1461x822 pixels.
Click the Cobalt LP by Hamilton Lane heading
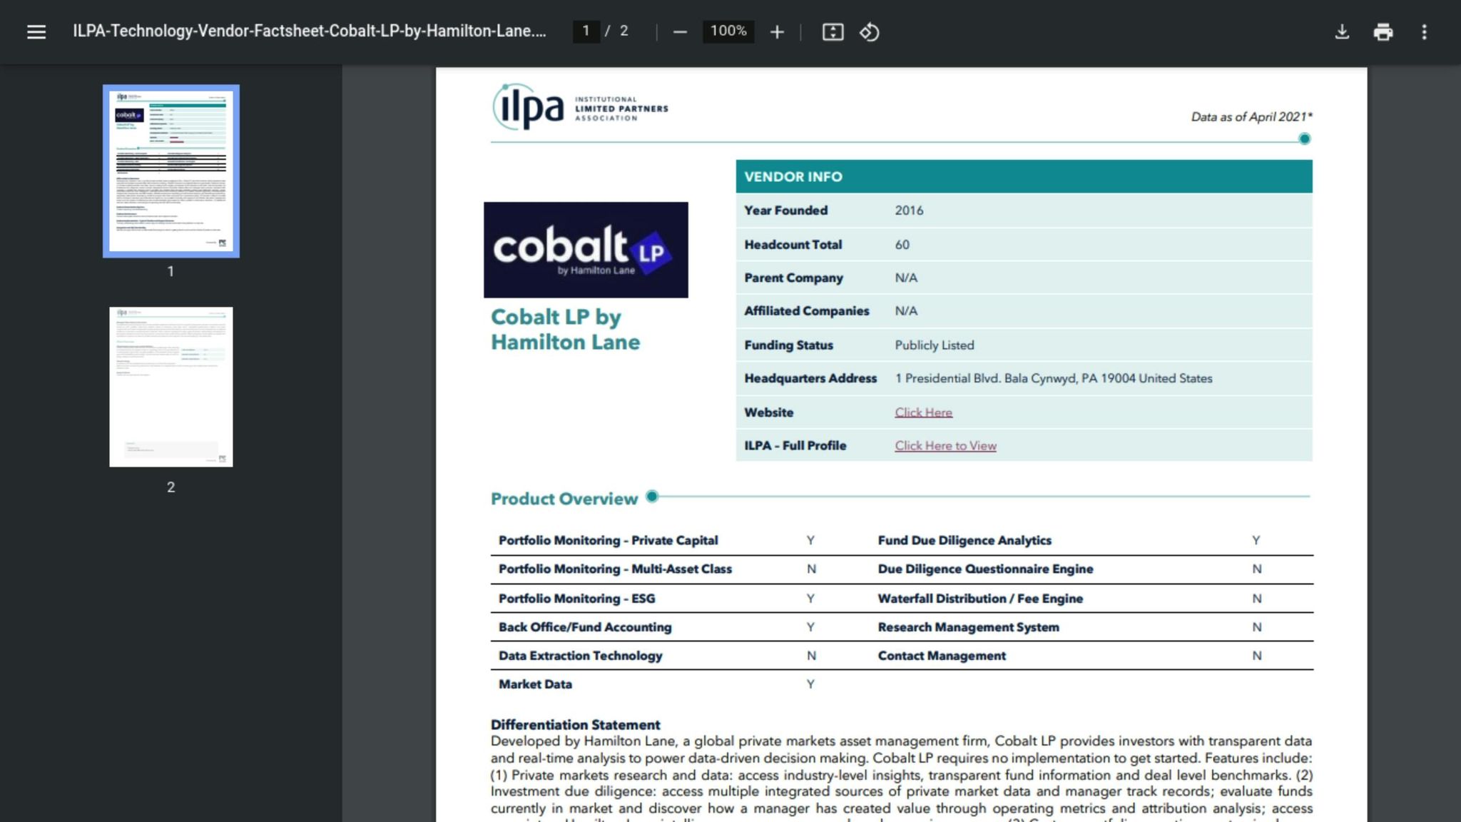click(565, 329)
